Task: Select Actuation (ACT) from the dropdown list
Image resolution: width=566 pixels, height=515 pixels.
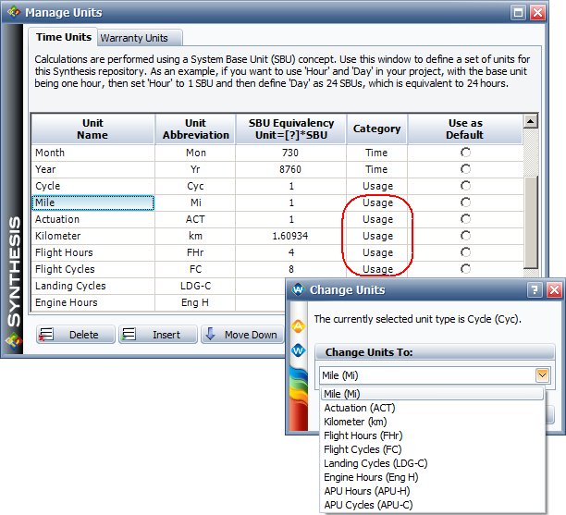Action: pos(358,408)
